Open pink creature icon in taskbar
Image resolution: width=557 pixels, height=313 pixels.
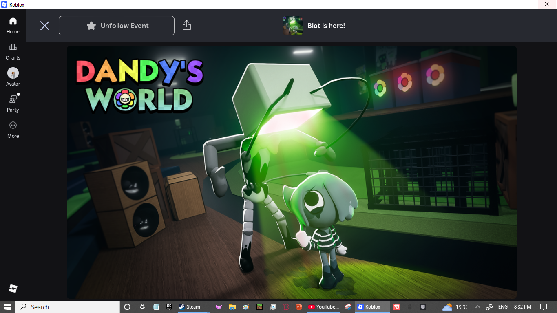[x=219, y=307]
